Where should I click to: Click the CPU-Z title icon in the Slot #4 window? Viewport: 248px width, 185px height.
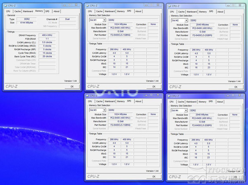tap(169, 96)
